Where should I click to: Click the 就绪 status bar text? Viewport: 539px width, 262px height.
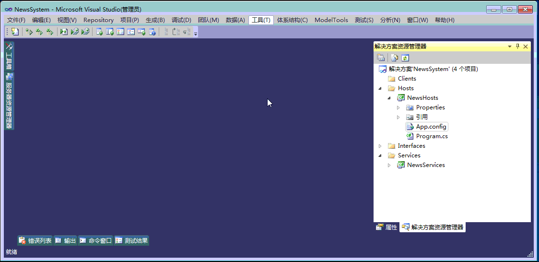tap(12, 252)
